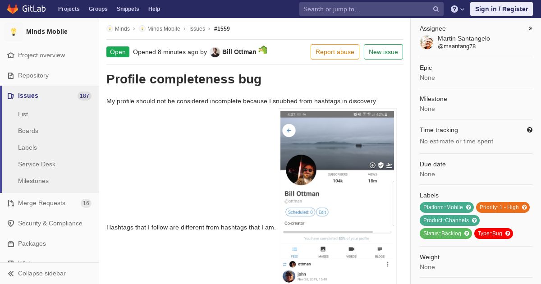Viewport: 541px width, 284px height.
Task: Click the Merge Requests icon
Action: pos(11,203)
